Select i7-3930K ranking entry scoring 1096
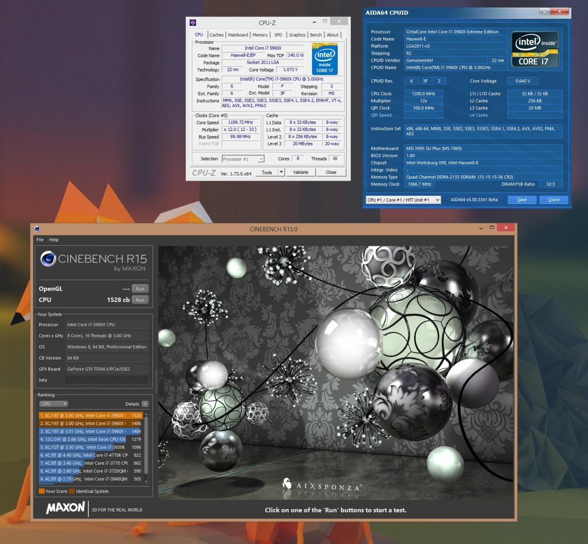This screenshot has height=544, width=588. [x=91, y=447]
